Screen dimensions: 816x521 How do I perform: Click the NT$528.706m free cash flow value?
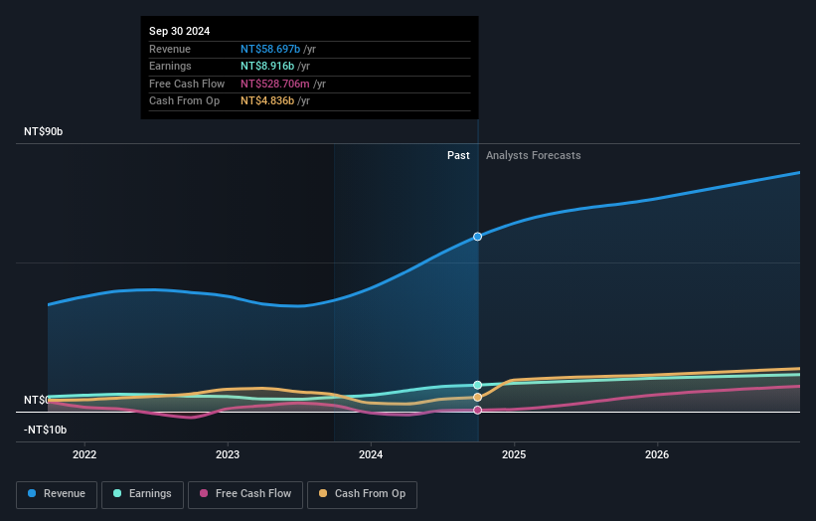coord(274,84)
